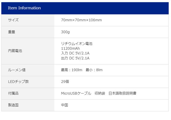Screen dimensions: 171x120
Task: Select the 最小：8lm value
Action: [x=94, y=70]
